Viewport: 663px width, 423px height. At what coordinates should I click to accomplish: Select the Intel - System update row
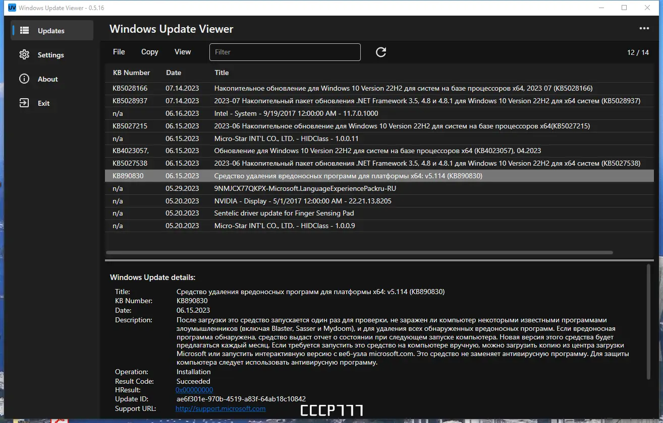tap(379, 113)
